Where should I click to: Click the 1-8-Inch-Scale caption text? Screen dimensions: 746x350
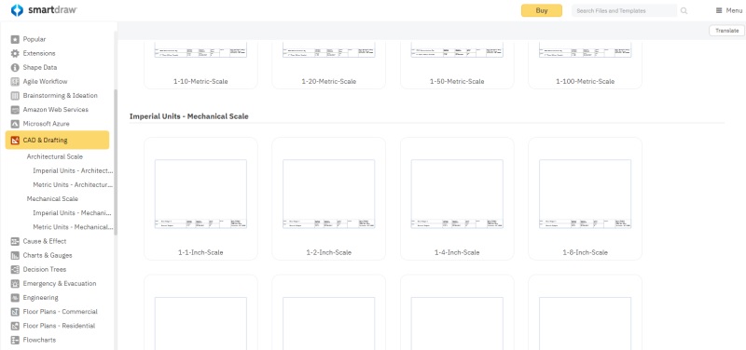pyautogui.click(x=586, y=252)
